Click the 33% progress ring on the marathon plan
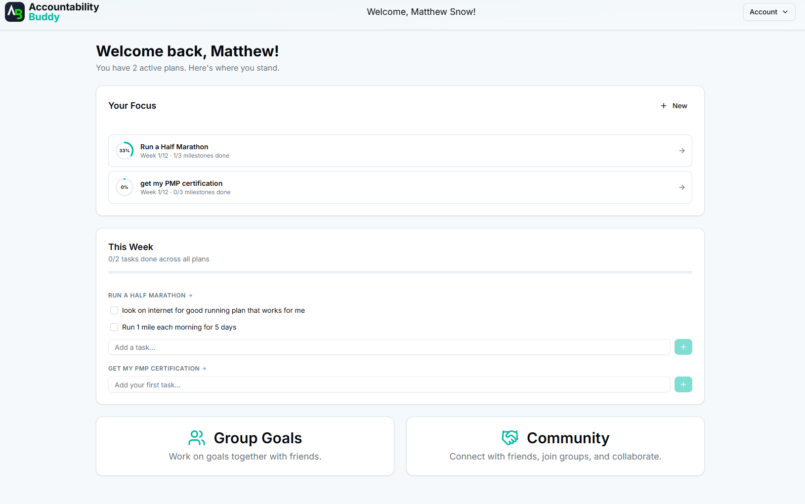The width and height of the screenshot is (805, 504). click(124, 151)
